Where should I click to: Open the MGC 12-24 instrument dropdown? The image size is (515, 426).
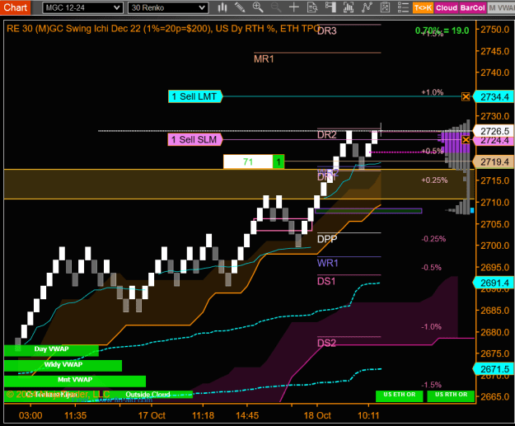(82, 7)
